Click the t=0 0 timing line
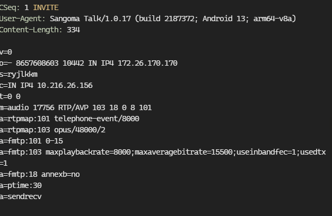The width and height of the screenshot is (332, 216). pyautogui.click(x=10, y=96)
